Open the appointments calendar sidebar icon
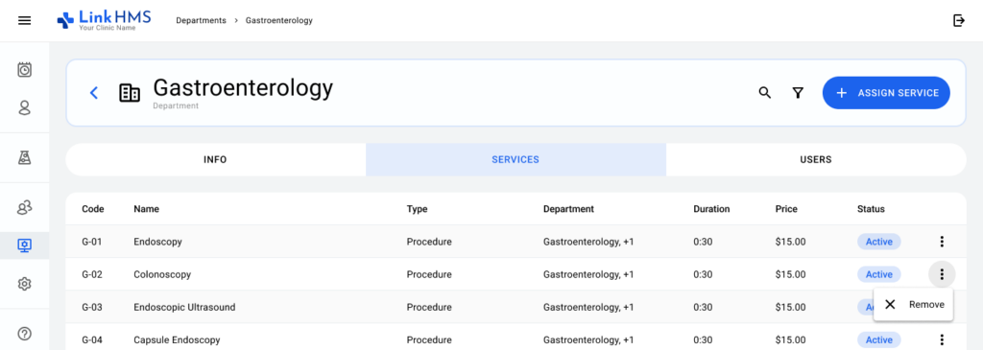Viewport: 983px width, 350px height. [24, 69]
